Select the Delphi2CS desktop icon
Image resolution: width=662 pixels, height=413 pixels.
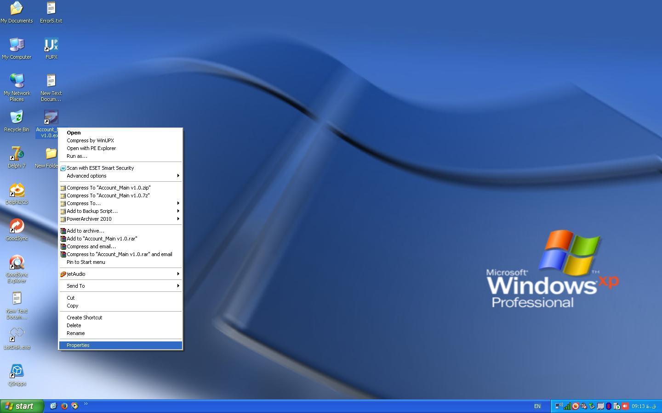17,190
